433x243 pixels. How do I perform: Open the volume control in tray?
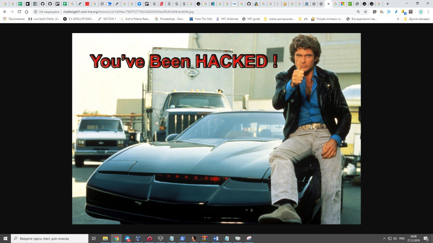click(x=395, y=239)
